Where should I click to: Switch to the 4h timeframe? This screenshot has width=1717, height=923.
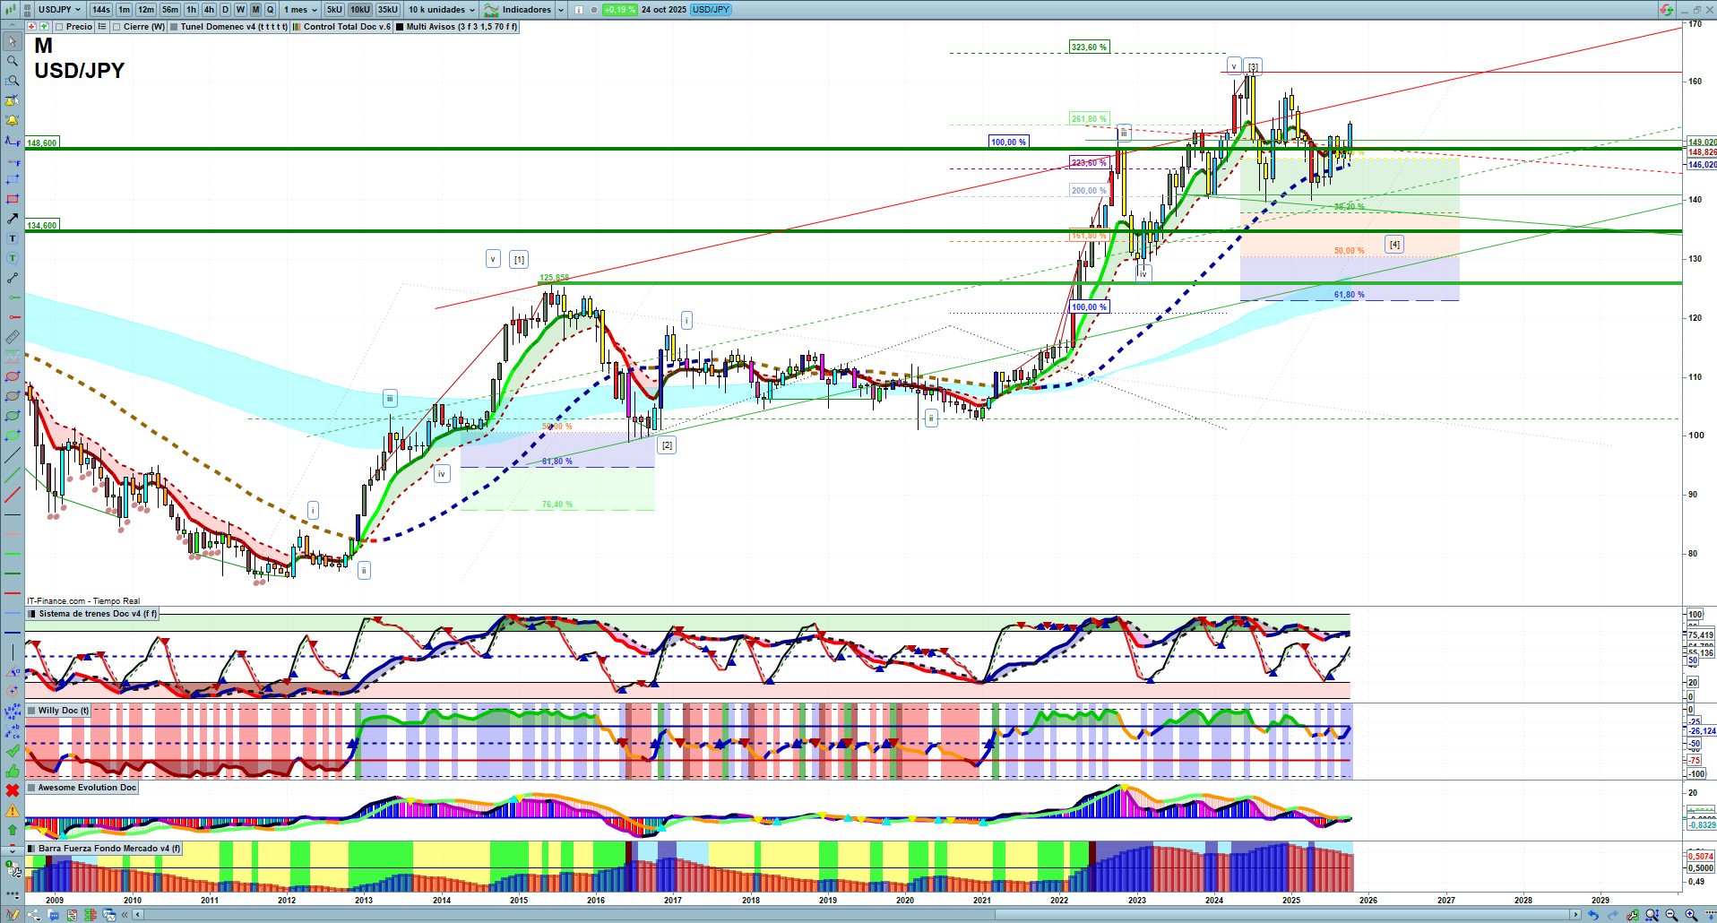click(209, 10)
